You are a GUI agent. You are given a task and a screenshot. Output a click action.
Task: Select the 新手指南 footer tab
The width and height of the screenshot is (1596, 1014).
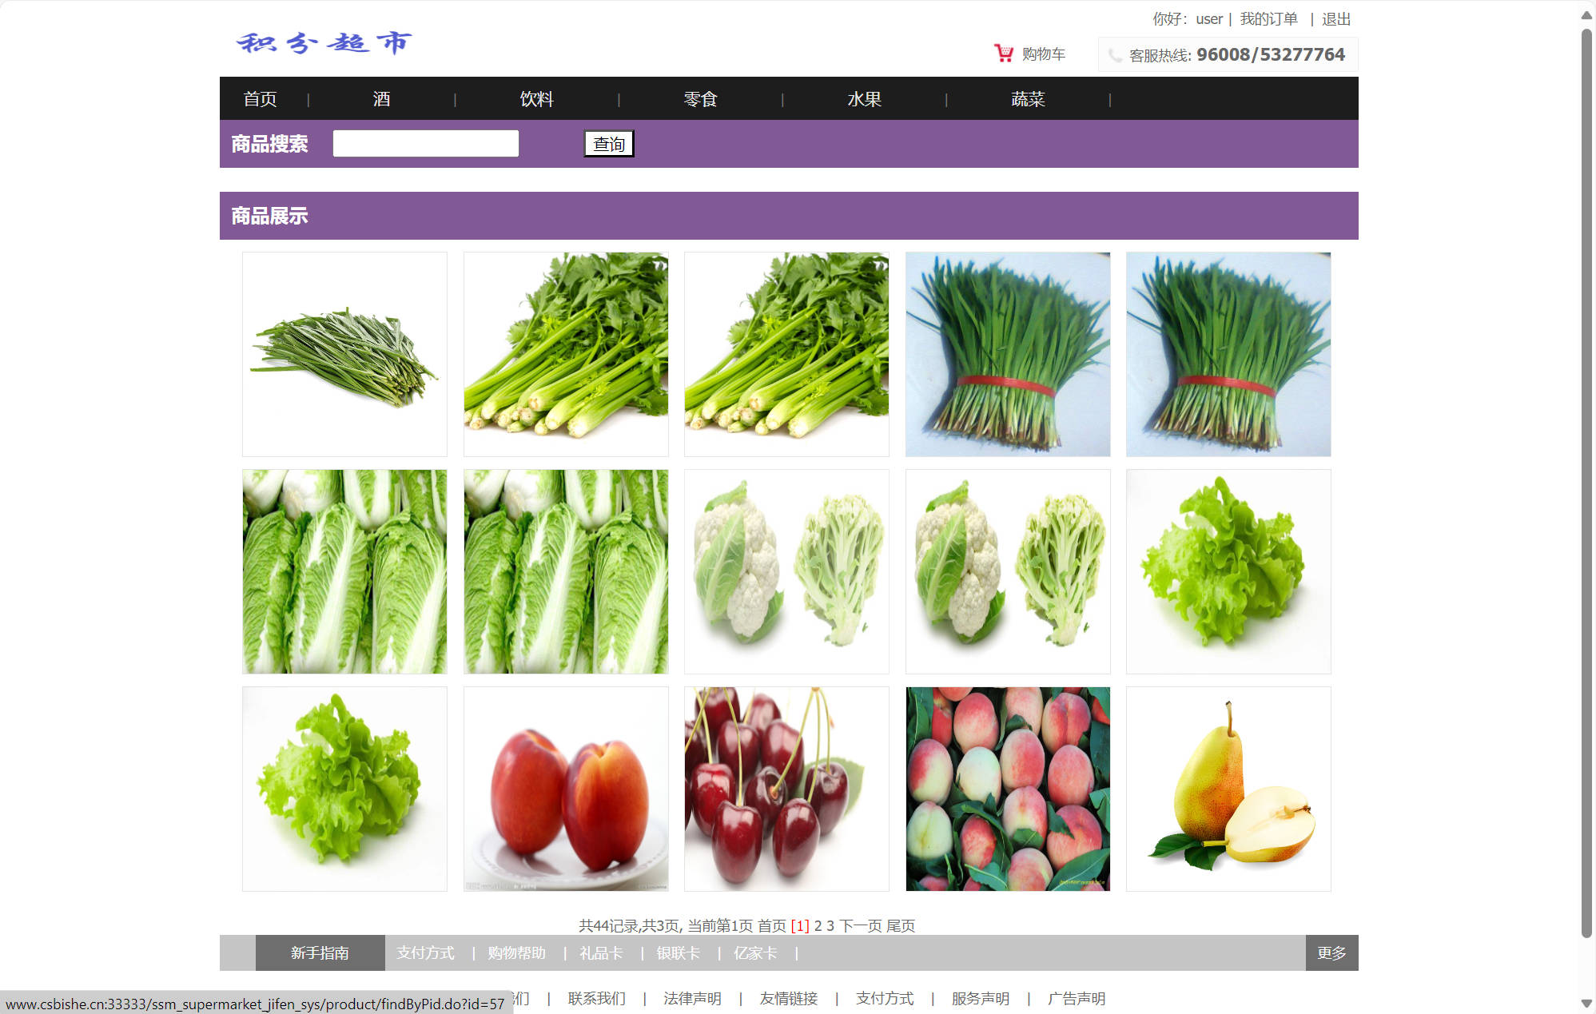point(320,952)
